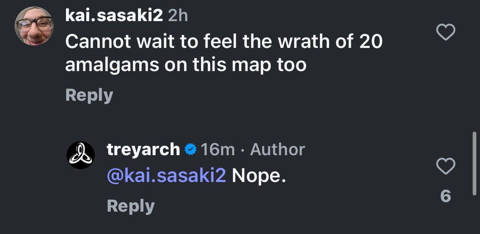Open treyarch's logo profile picture
This screenshot has width=480, height=234.
point(81,156)
